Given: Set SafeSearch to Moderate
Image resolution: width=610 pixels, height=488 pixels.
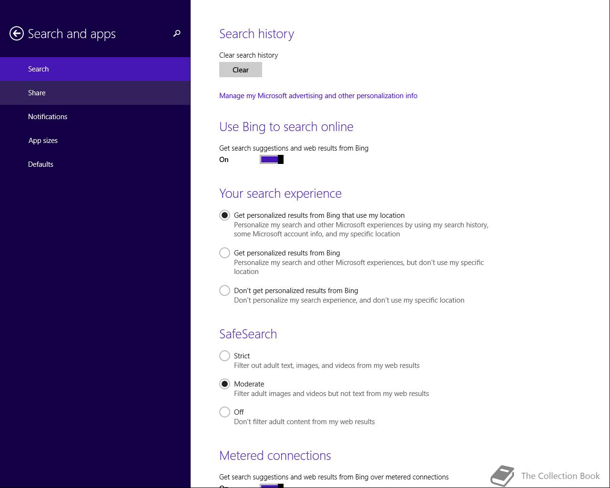Looking at the screenshot, I should point(224,384).
